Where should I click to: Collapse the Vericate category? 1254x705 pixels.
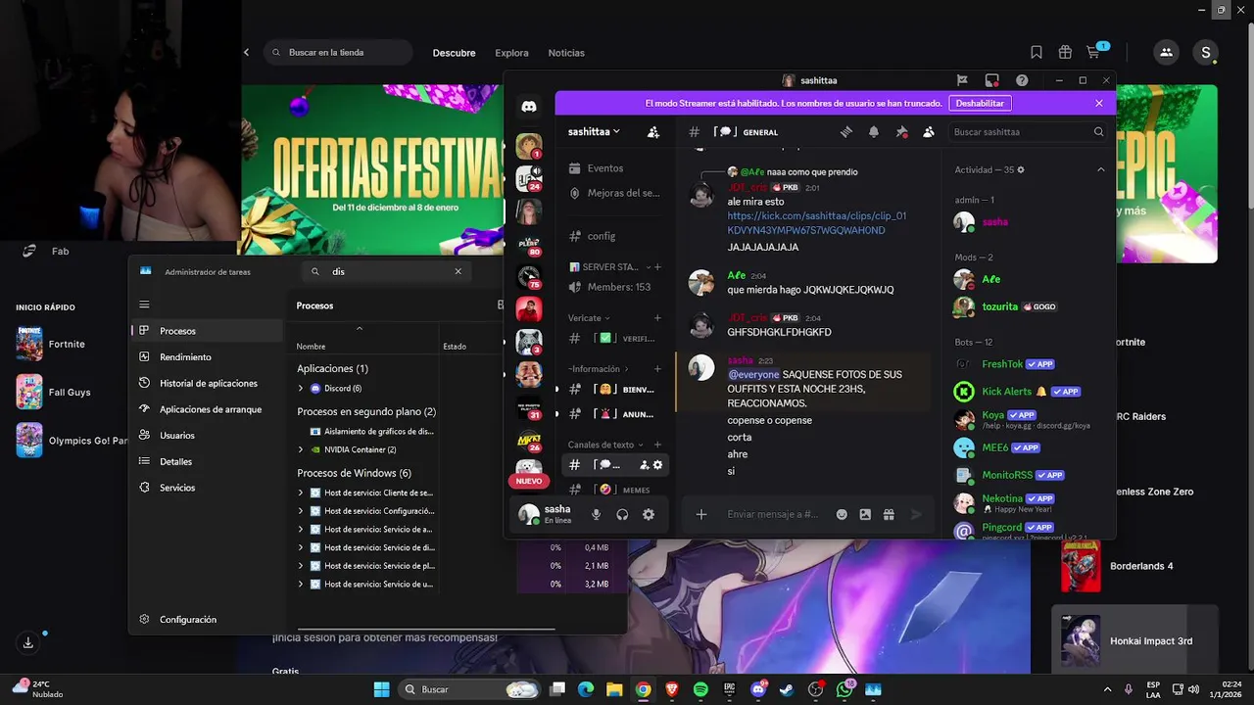589,318
